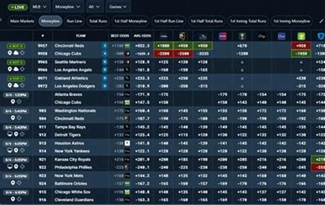Viewport: 325px width, 205px height.
Task: Click the weather cloud icon for Reds–Cubs game
Action: [x=16, y=53]
